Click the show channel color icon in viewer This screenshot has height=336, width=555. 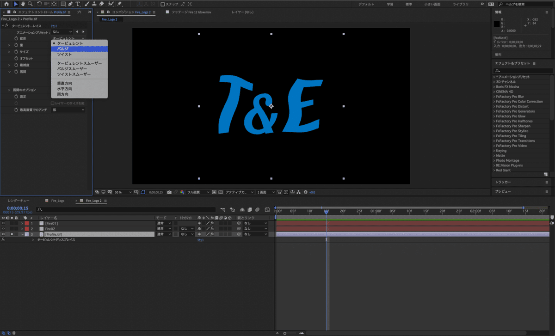coord(182,192)
